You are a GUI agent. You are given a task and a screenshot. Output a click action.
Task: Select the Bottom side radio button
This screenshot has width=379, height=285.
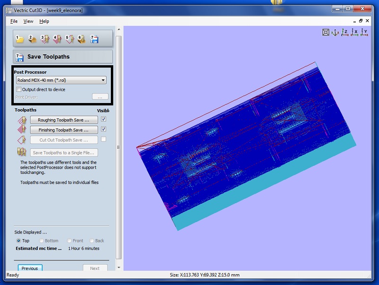click(x=41, y=241)
